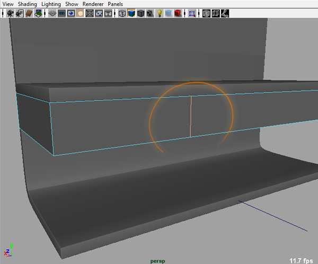Toggle the Film Gate overlay
The image size is (318, 264).
click(61, 13)
